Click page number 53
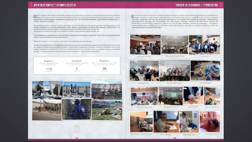The height and width of the screenshot is (142, 252). pos(175,138)
